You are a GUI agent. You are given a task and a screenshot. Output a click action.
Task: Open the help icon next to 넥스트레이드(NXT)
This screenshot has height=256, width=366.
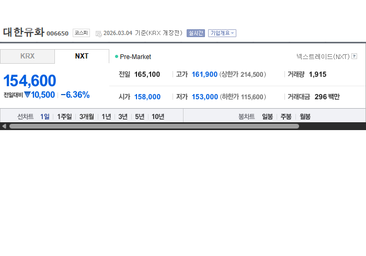(x=354, y=56)
